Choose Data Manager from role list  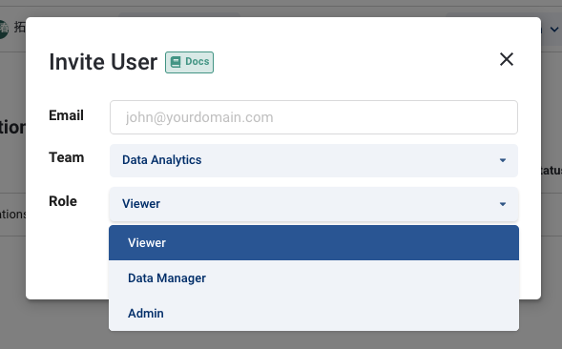(314, 278)
